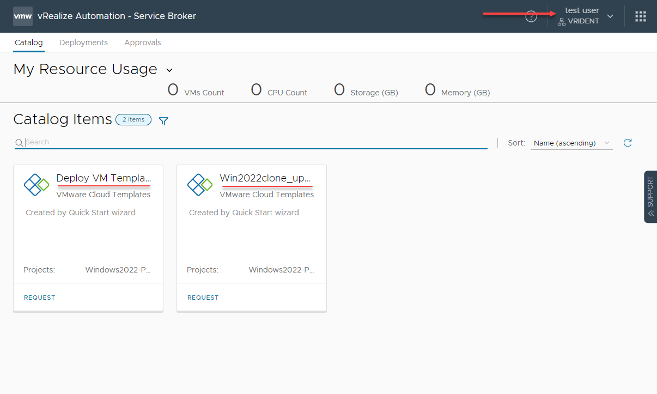Open the services grid apps icon
Screen dimensions: 657x394
point(641,16)
